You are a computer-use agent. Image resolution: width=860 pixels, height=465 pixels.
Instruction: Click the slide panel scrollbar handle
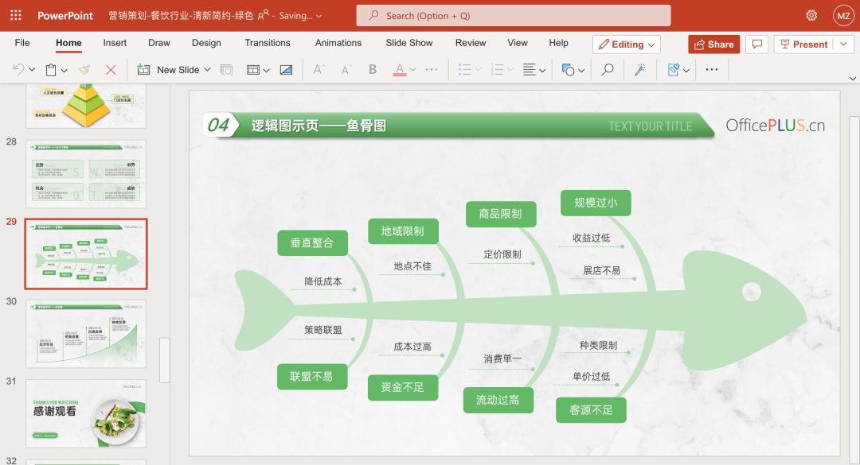point(165,360)
